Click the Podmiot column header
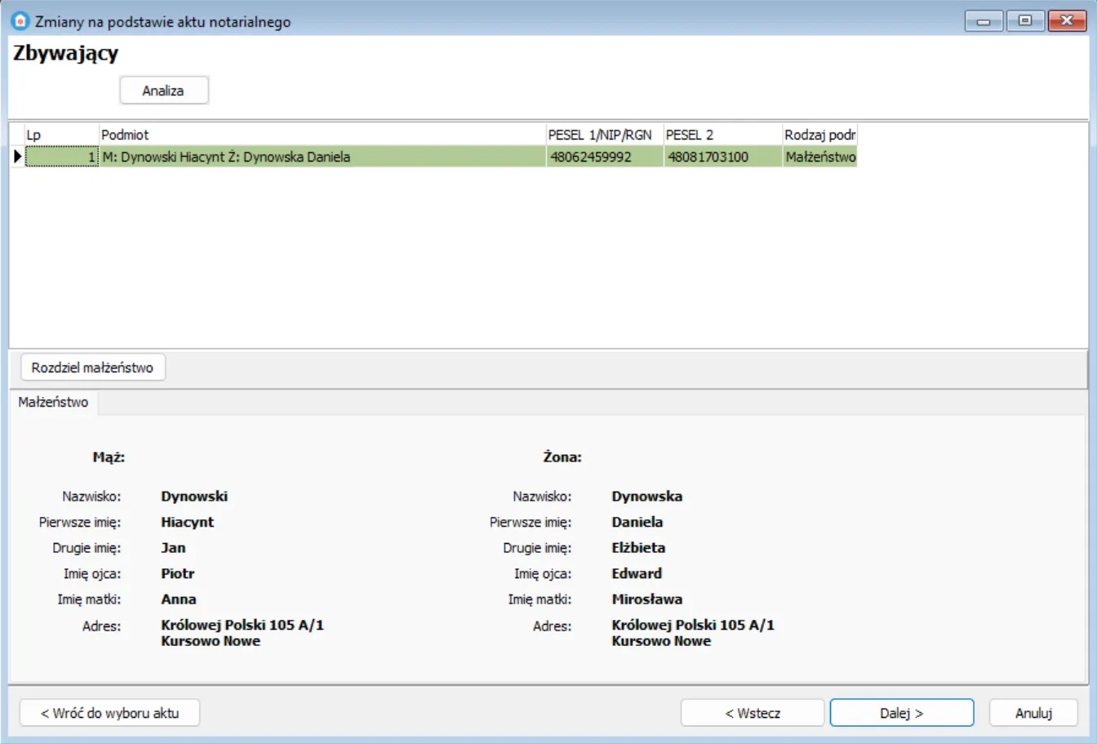The image size is (1097, 744). tap(322, 135)
